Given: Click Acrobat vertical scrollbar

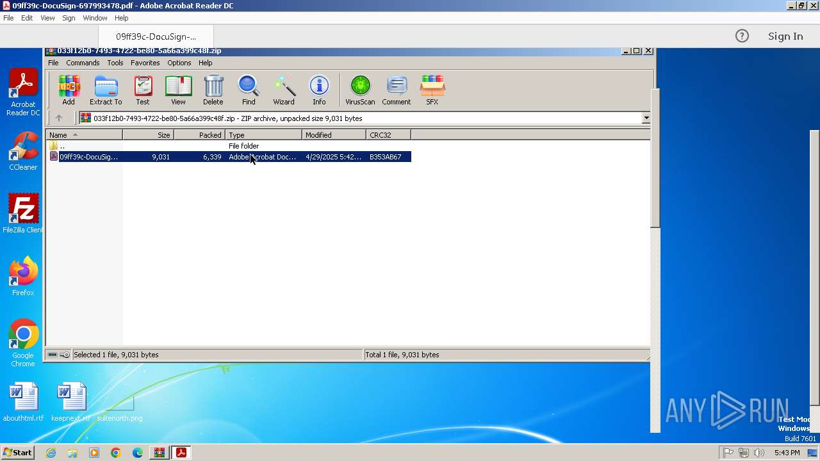Looking at the screenshot, I should point(815,268).
